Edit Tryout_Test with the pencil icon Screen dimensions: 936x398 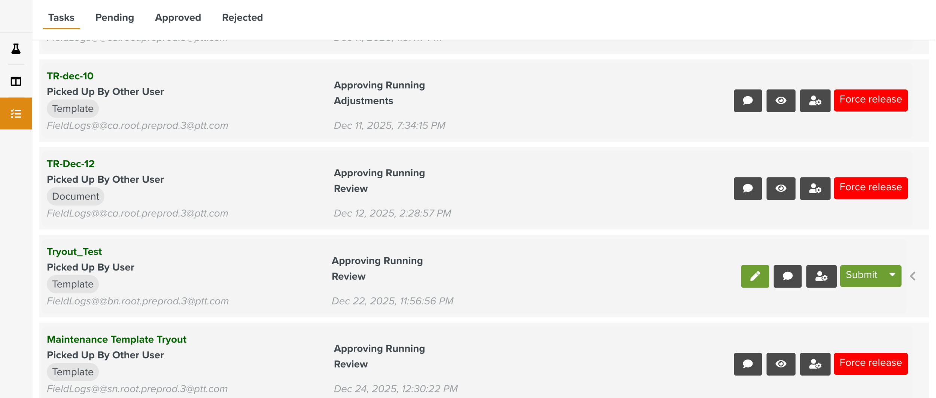point(755,276)
